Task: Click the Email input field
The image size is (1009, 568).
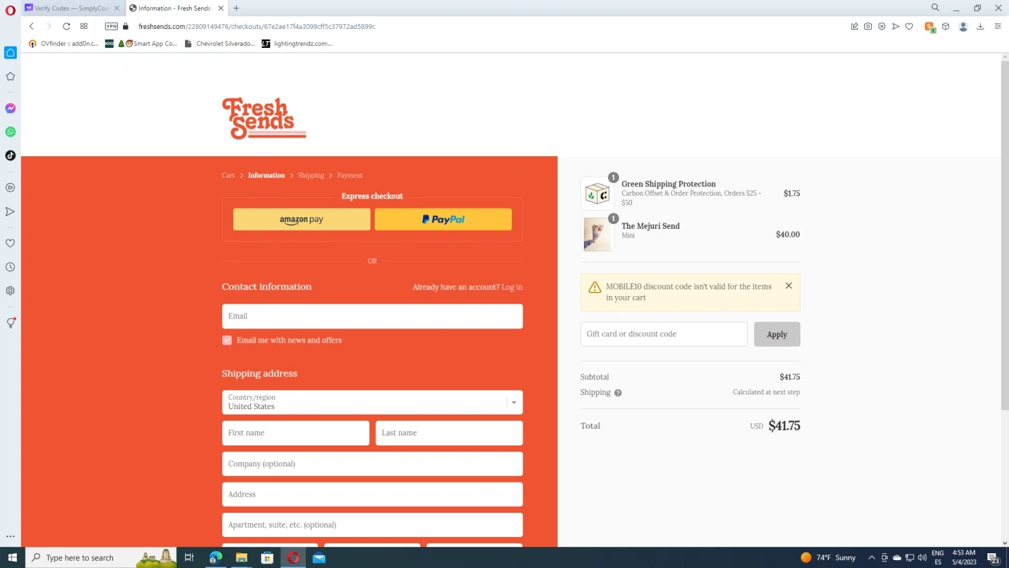Action: pos(372,316)
